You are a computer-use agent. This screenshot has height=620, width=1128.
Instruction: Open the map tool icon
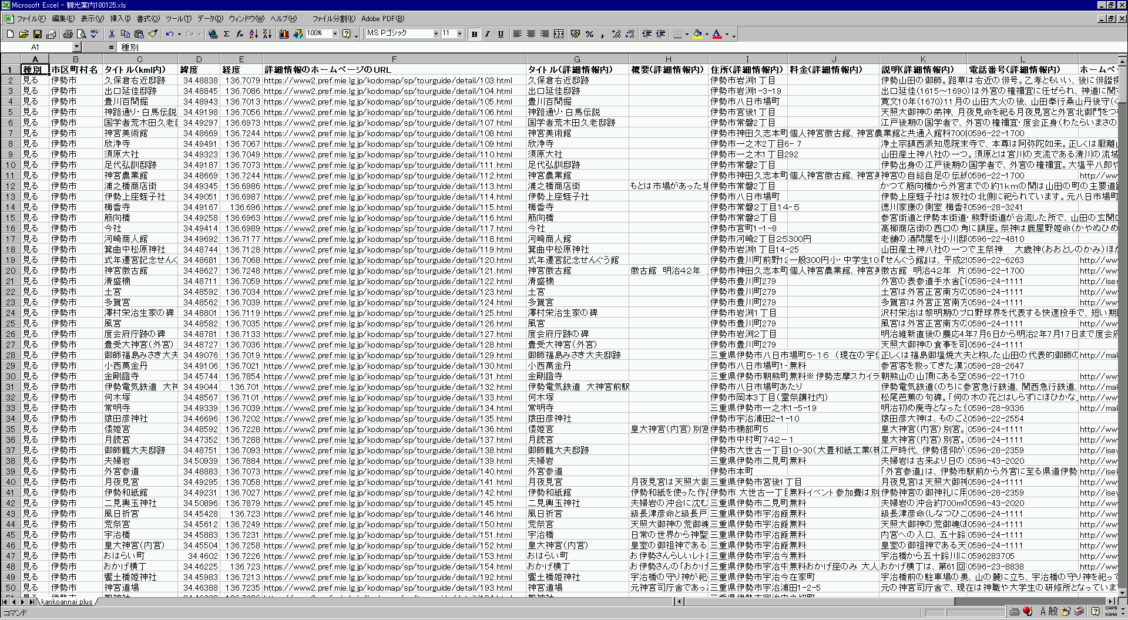tap(297, 34)
